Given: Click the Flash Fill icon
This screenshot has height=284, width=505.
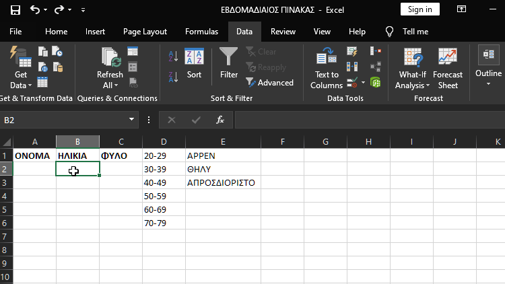Looking at the screenshot, I should pos(352,52).
